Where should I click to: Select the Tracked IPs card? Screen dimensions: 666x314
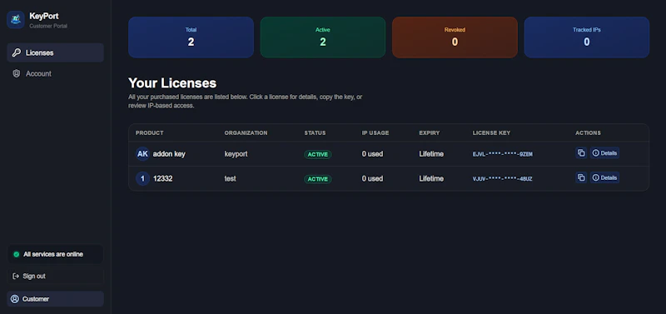tap(587, 37)
